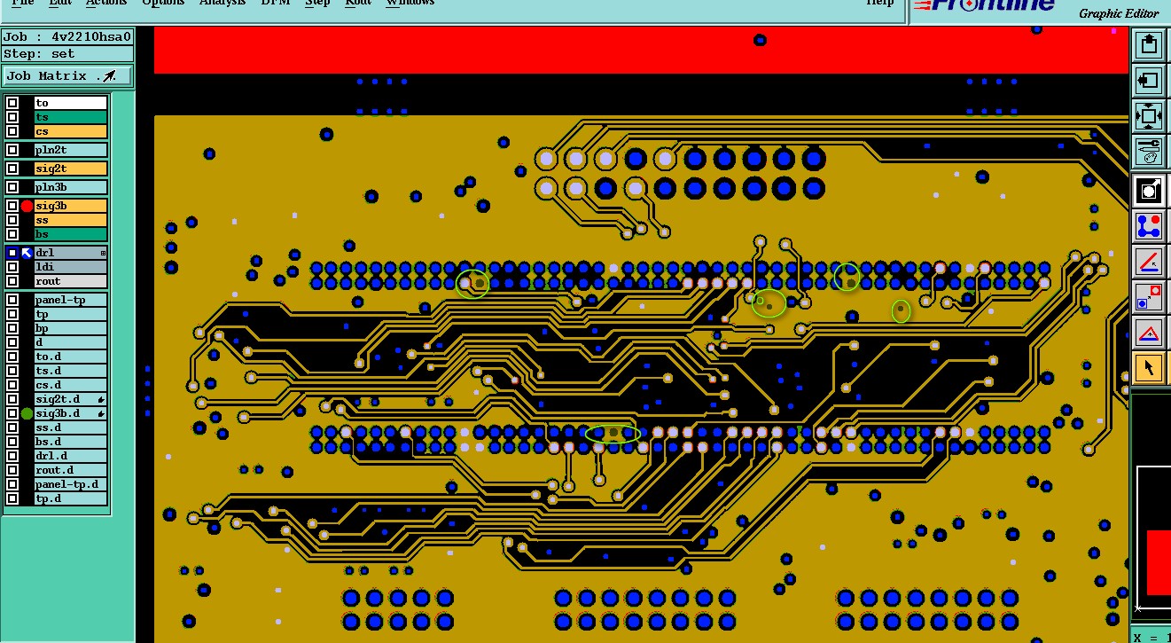The height and width of the screenshot is (643, 1171).
Task: Expand the small box icon on drl row
Action: coord(103,254)
